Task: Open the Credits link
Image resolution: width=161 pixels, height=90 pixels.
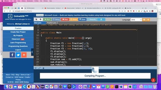Action: (27, 77)
